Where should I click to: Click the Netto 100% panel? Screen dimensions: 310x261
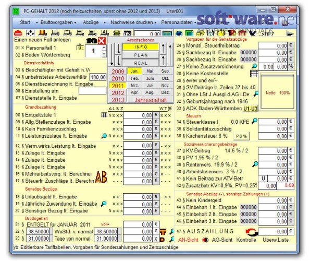(278, 92)
